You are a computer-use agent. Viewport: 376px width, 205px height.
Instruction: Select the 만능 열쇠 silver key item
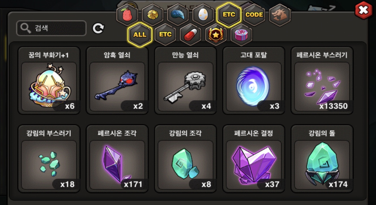tap(186, 80)
